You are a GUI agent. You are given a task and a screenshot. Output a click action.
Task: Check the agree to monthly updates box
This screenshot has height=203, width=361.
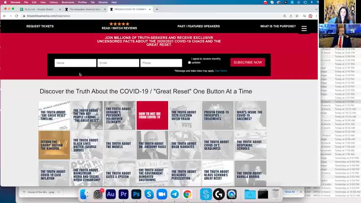(189, 63)
